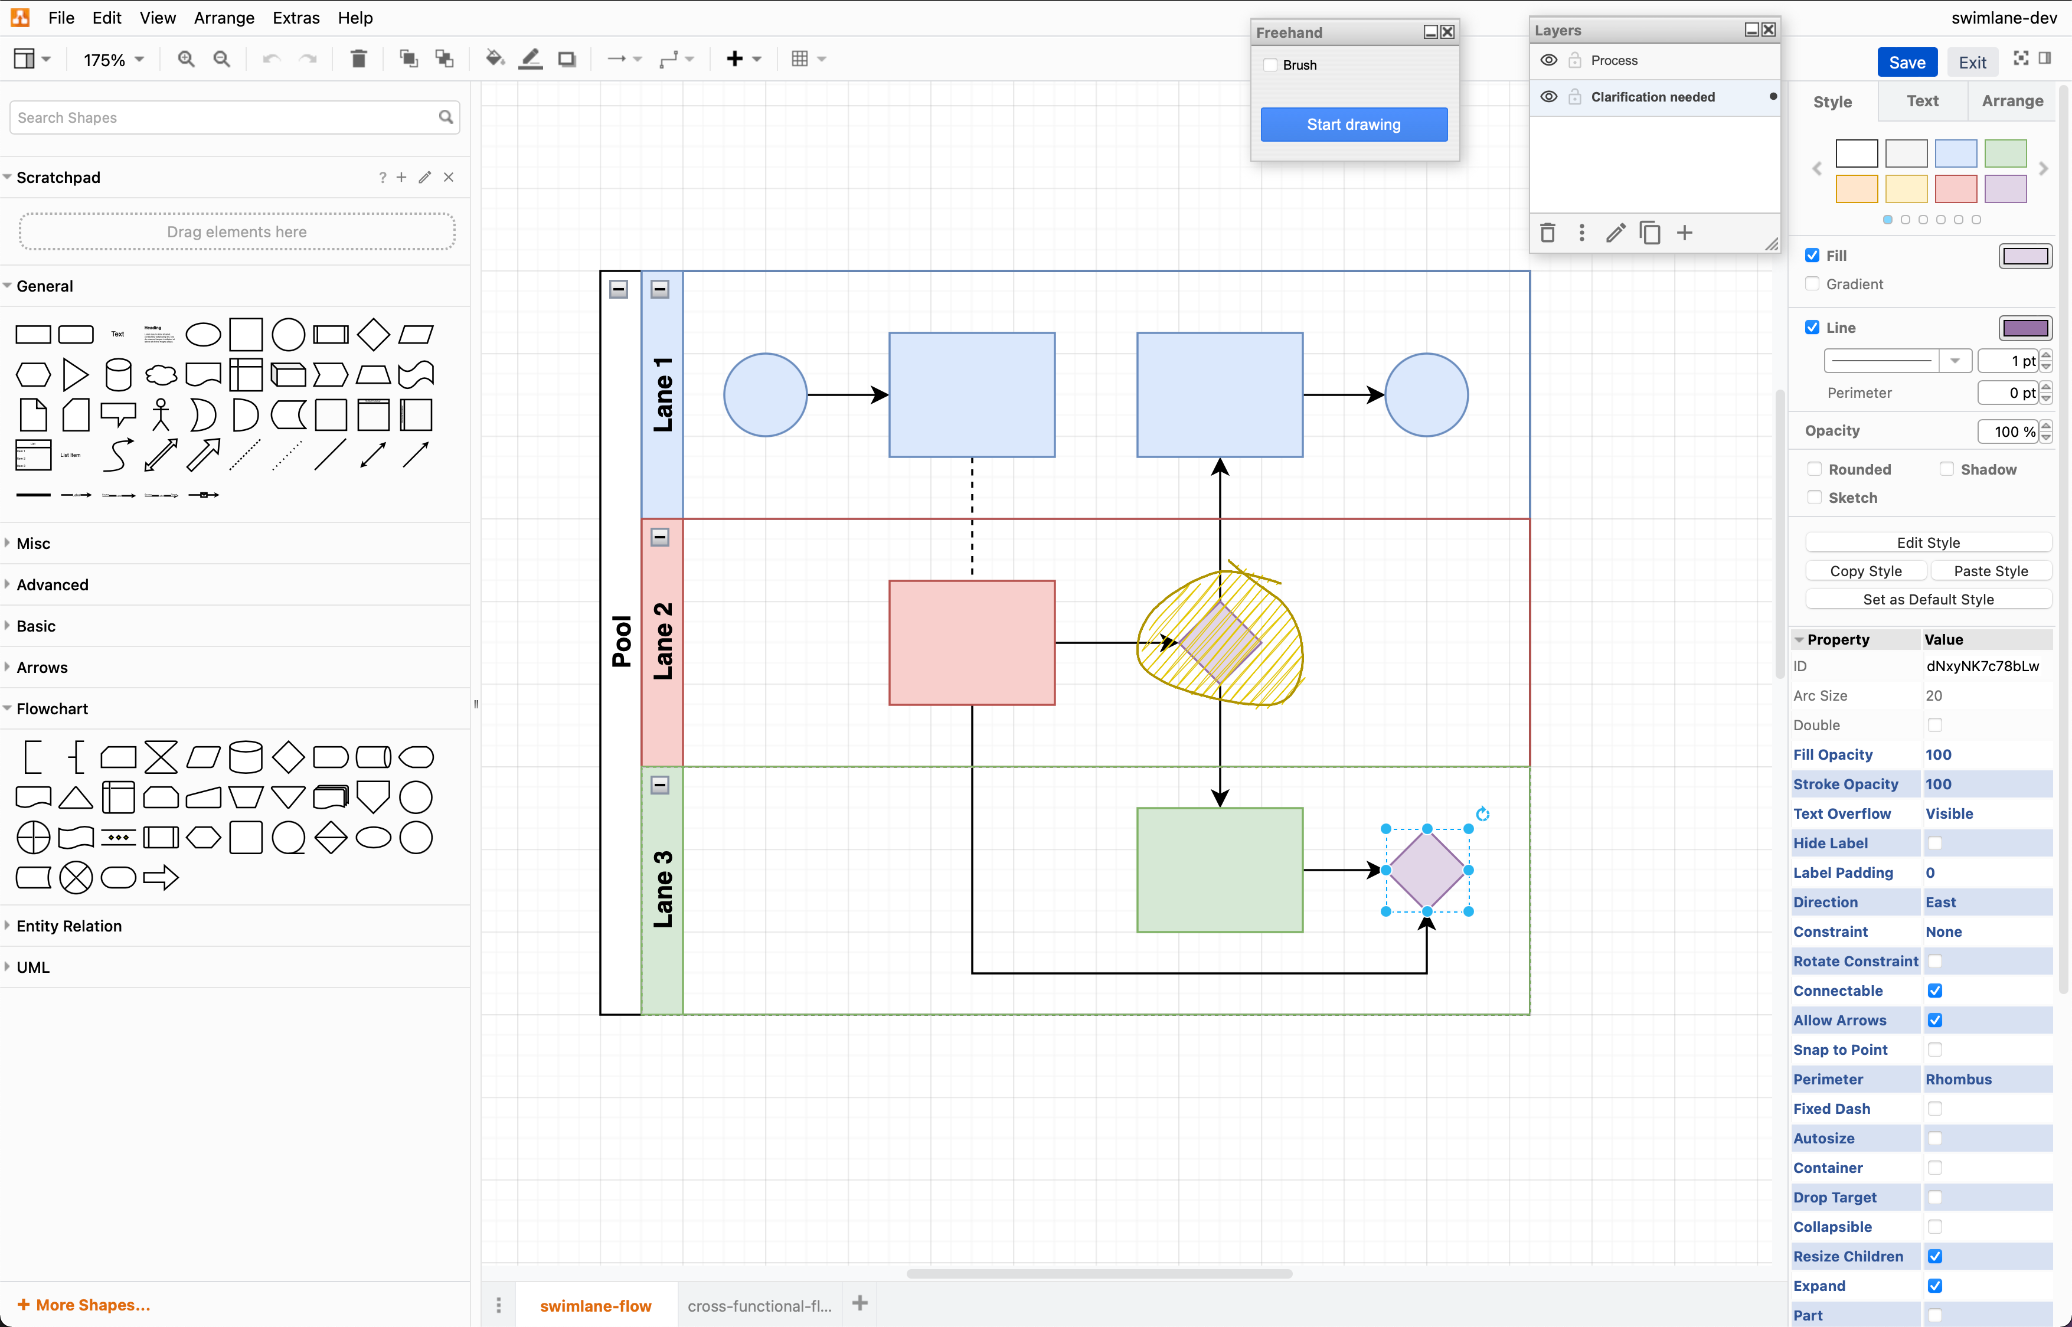Expand the Arrows shapes section

pos(41,666)
